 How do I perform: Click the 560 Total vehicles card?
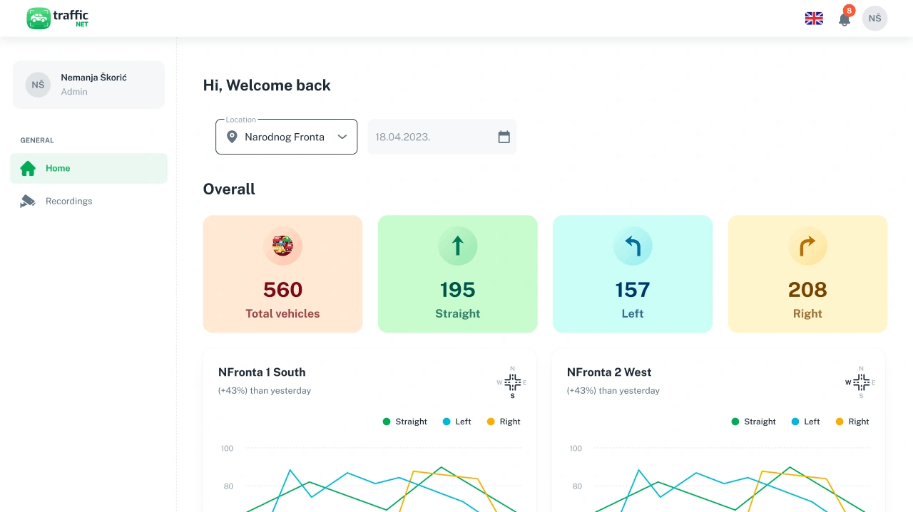pyautogui.click(x=283, y=274)
